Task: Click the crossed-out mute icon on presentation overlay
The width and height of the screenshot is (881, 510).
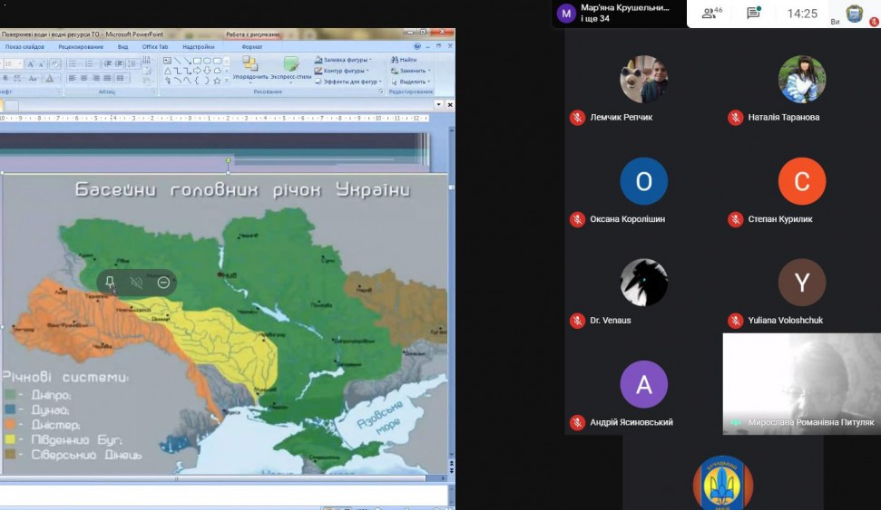Action: [x=137, y=283]
